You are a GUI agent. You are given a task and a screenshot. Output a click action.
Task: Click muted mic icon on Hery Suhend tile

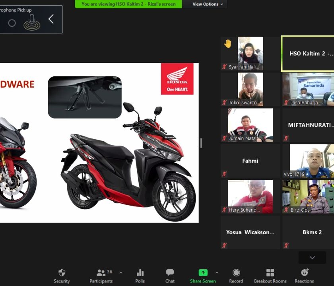pyautogui.click(x=224, y=210)
